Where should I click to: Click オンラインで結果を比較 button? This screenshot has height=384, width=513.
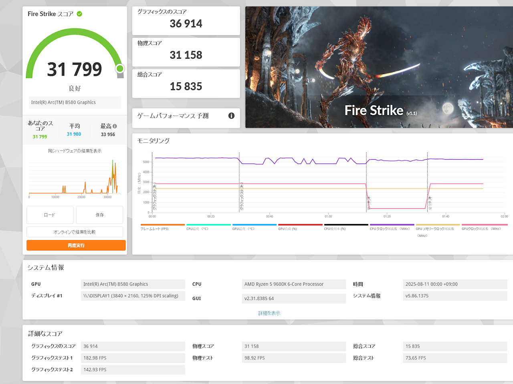(75, 232)
